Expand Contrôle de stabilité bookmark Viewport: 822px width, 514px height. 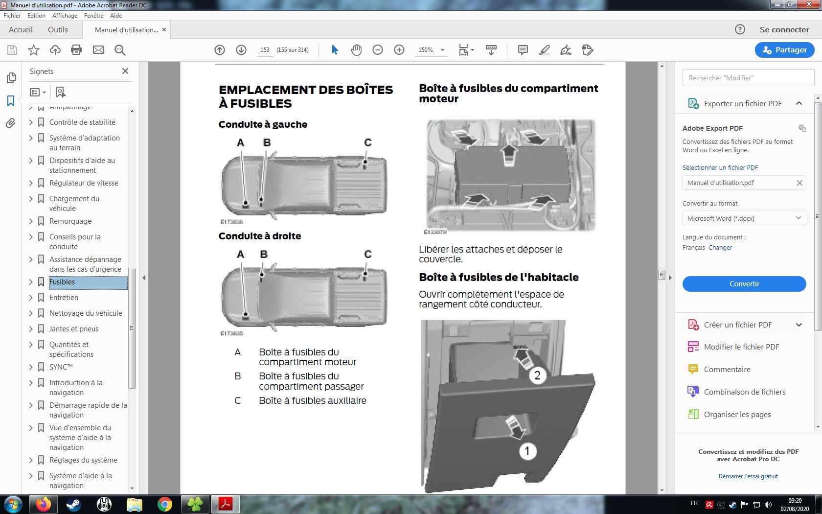pyautogui.click(x=31, y=122)
